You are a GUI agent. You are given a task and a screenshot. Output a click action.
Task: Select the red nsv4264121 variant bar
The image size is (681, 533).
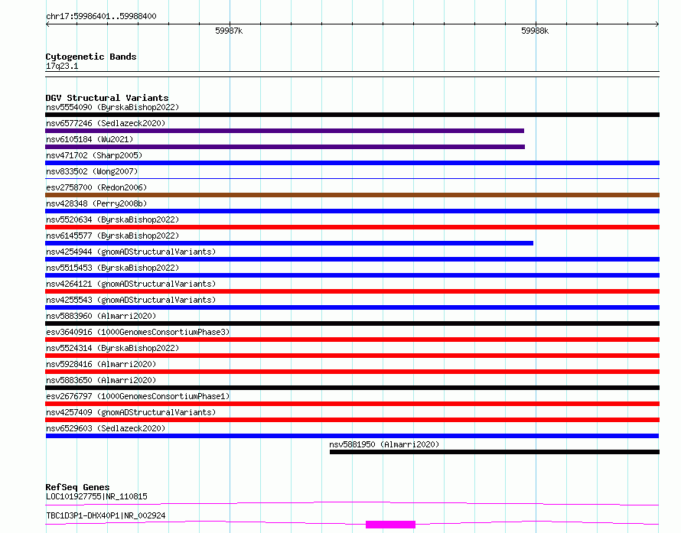352,291
